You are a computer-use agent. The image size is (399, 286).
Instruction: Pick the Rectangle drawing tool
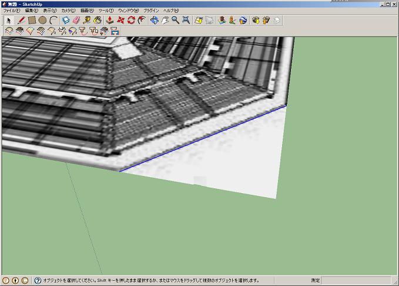coord(32,20)
